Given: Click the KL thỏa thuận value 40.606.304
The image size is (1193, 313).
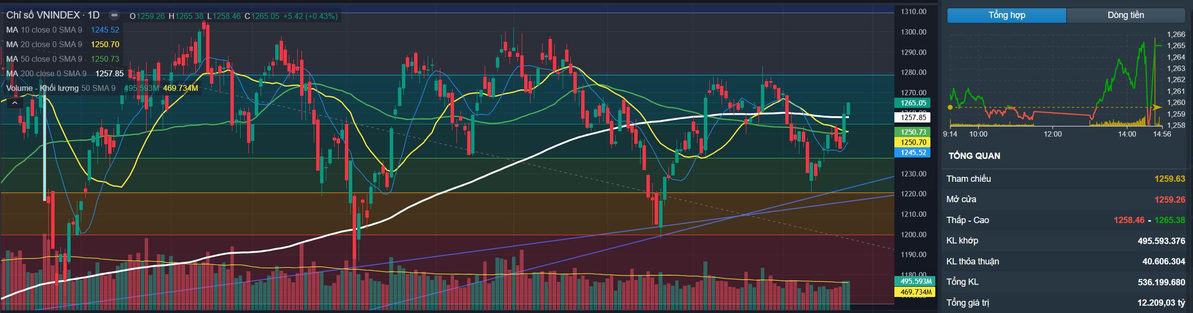Looking at the screenshot, I should 1164,261.
